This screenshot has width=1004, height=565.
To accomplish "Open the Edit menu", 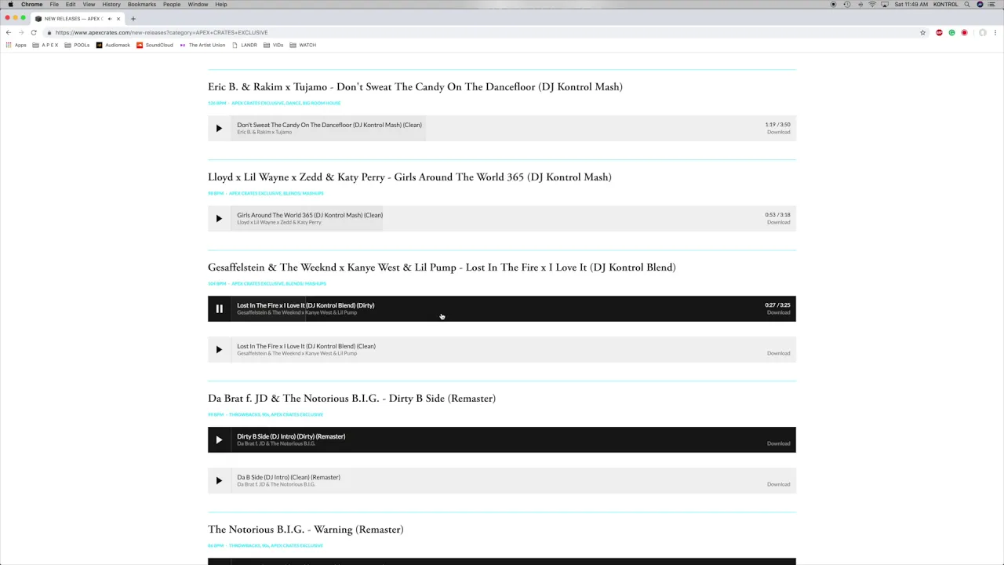I will [71, 5].
